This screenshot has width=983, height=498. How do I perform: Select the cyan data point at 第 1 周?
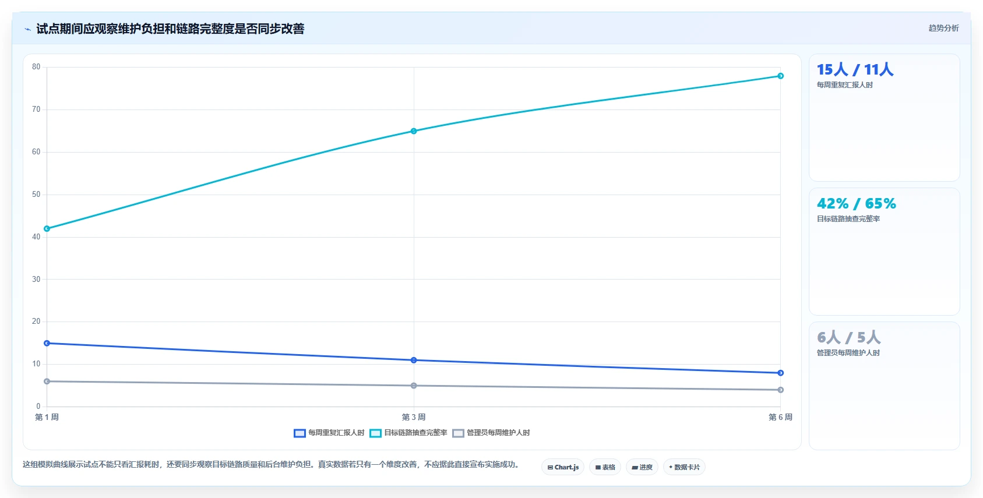click(x=47, y=229)
